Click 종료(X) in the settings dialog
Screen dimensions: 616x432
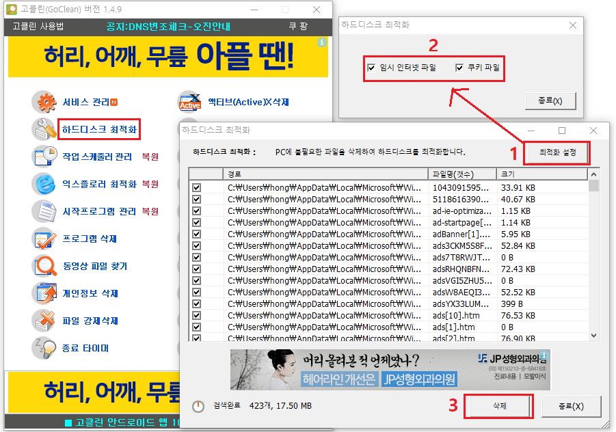tap(550, 101)
